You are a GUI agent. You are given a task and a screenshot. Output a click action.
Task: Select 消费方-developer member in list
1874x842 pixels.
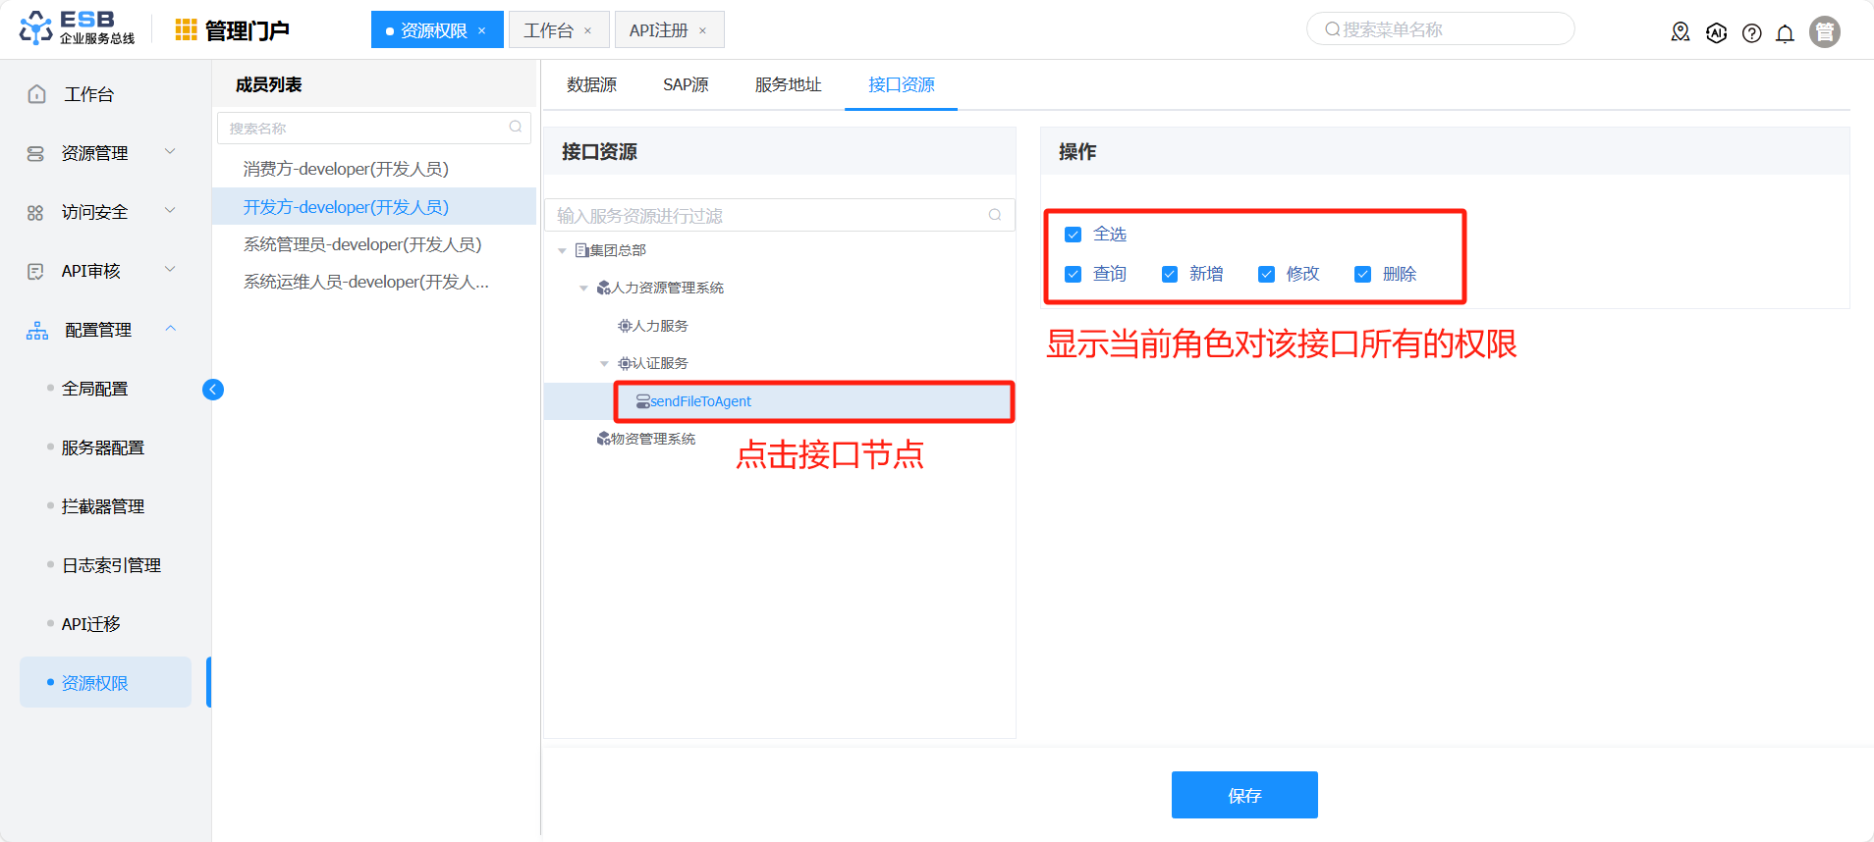coord(346,170)
